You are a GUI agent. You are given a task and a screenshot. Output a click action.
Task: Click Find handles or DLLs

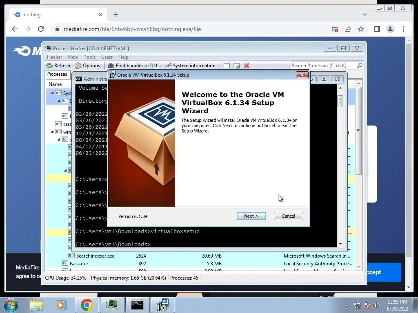pyautogui.click(x=134, y=66)
